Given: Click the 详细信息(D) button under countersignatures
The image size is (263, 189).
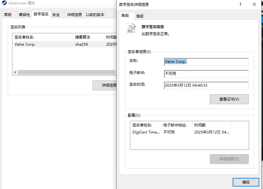Looking at the screenshot, I should (229, 159).
